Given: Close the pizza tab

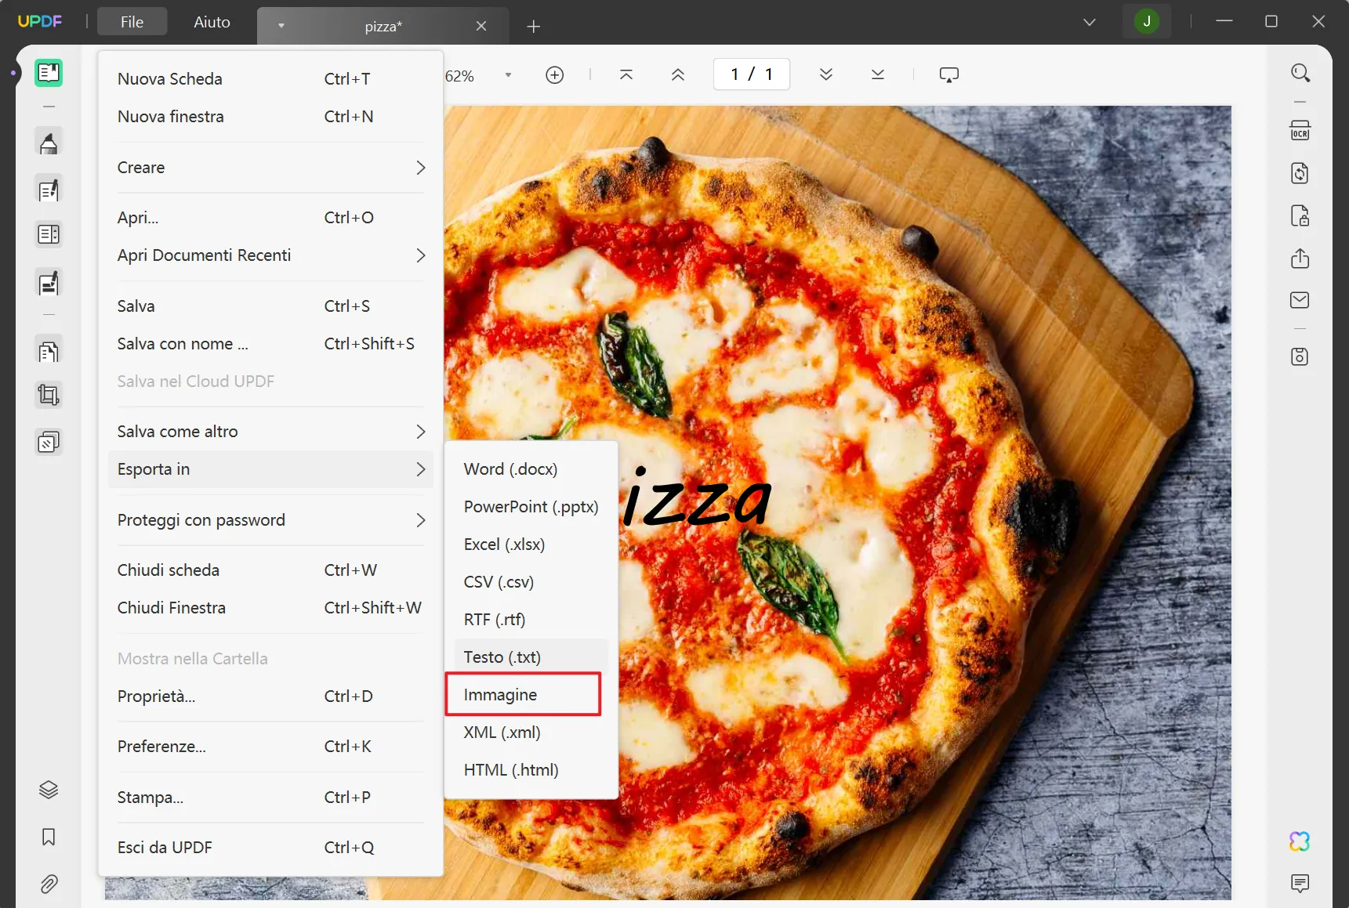Looking at the screenshot, I should [x=481, y=27].
